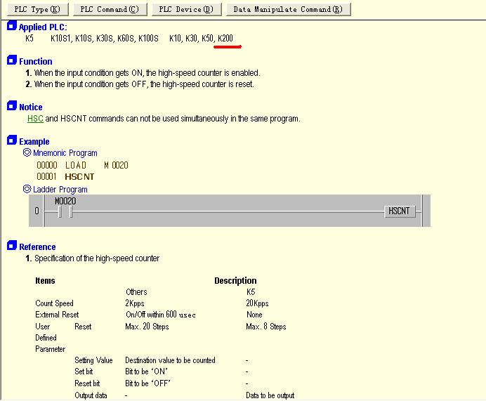Viewport: 486px width, 401px height.
Task: Click the Example section bullet icon
Action: (x=11, y=141)
